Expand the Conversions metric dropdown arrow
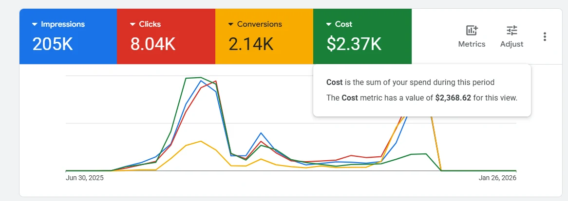The height and width of the screenshot is (201, 568). 231,24
